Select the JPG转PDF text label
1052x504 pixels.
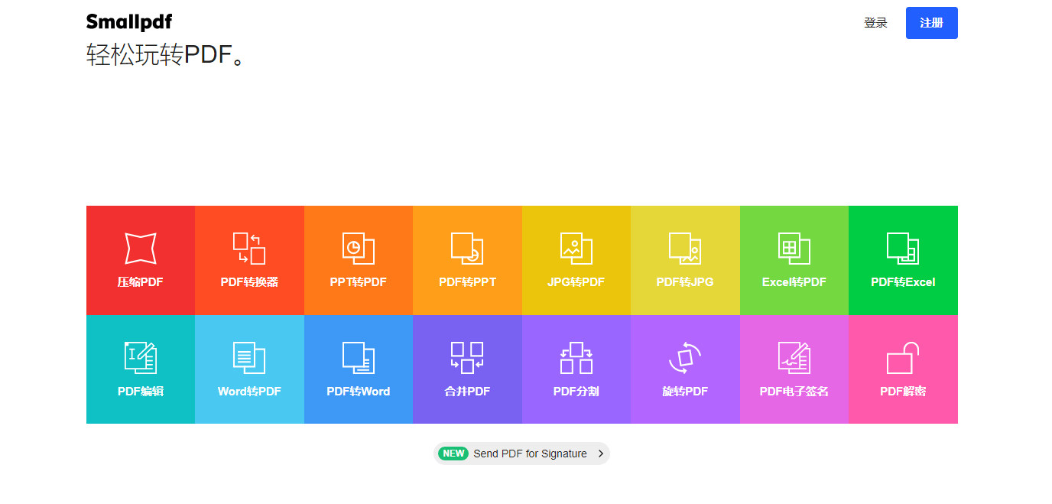(x=576, y=282)
